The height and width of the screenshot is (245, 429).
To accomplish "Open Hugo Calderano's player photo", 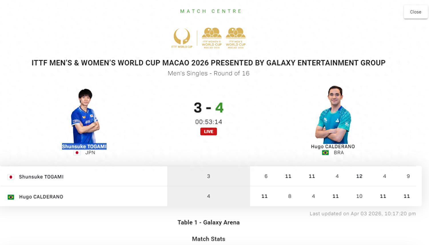I will (333, 115).
